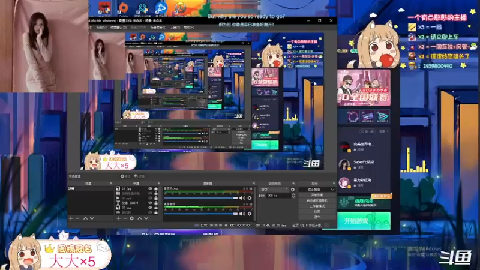Open the red-icon desktop shortcut beside Origin
The width and height of the screenshot is (480, 270).
point(104,8)
